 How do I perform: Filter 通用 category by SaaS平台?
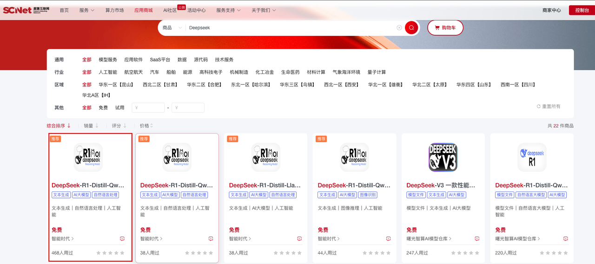pos(160,59)
